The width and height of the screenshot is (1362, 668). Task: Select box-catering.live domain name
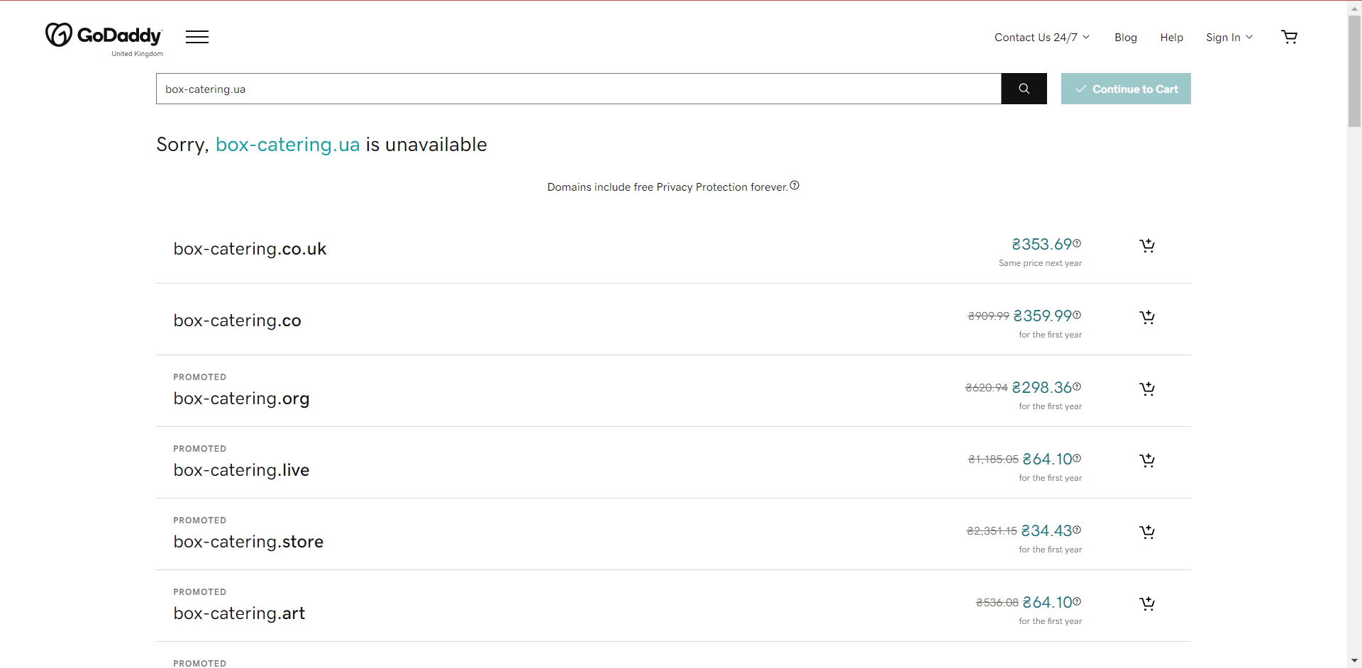(241, 470)
